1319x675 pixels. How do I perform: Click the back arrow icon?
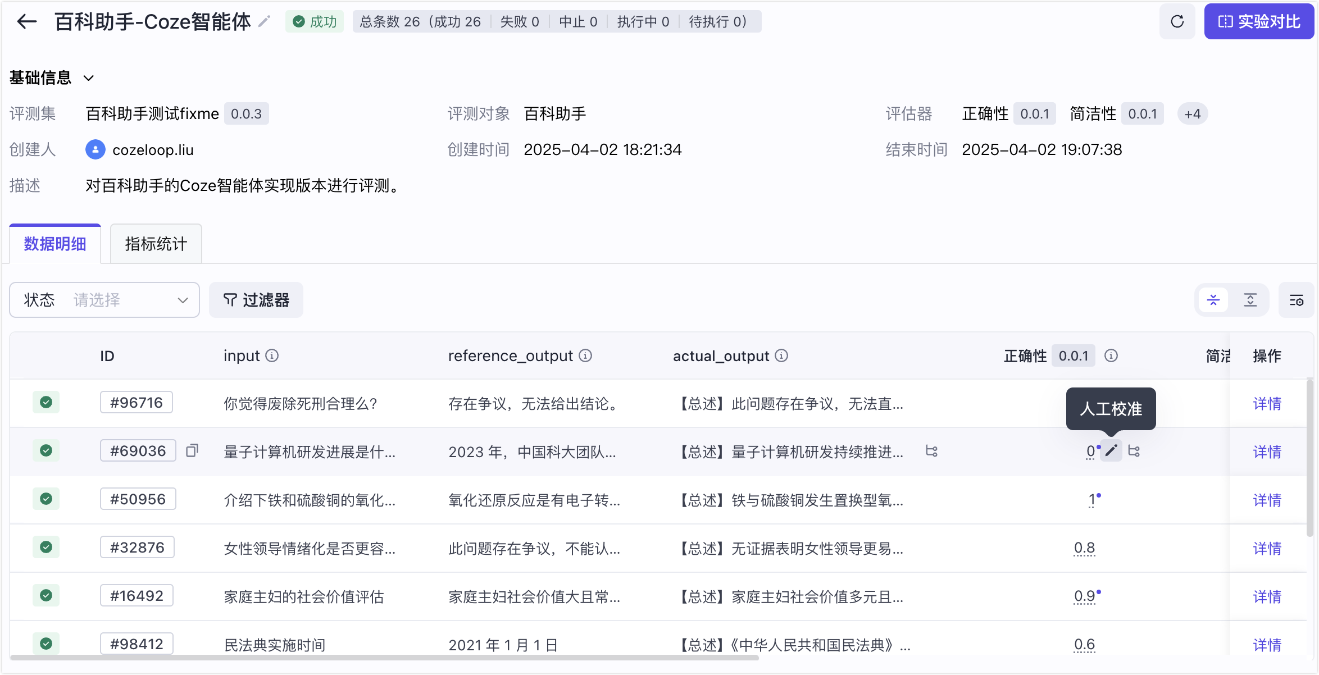coord(26,22)
